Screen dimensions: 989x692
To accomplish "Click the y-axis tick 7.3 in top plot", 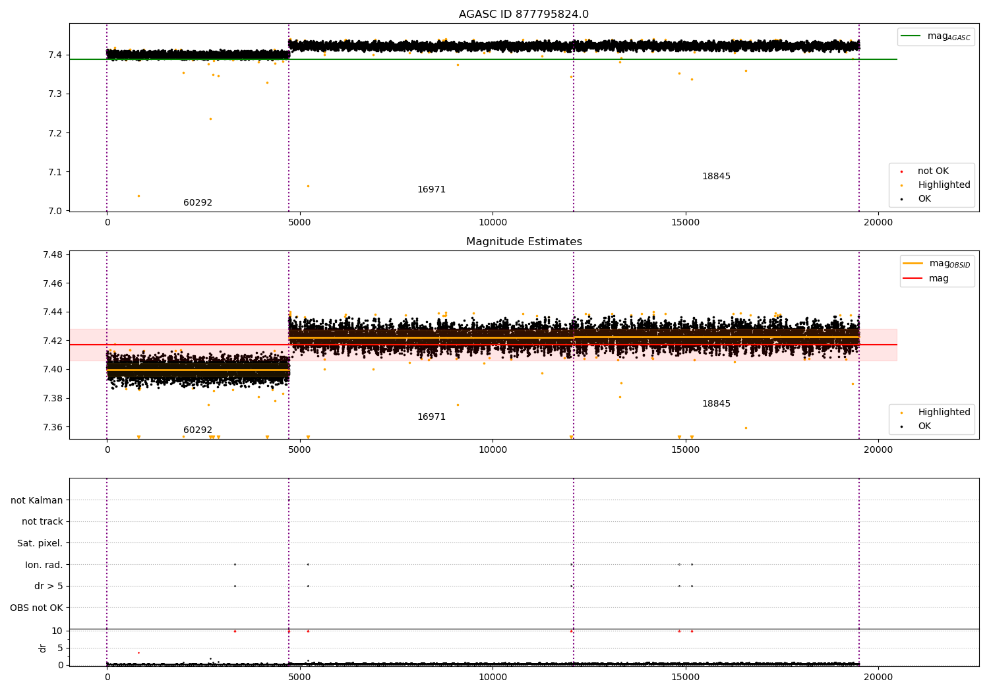I will [55, 94].
